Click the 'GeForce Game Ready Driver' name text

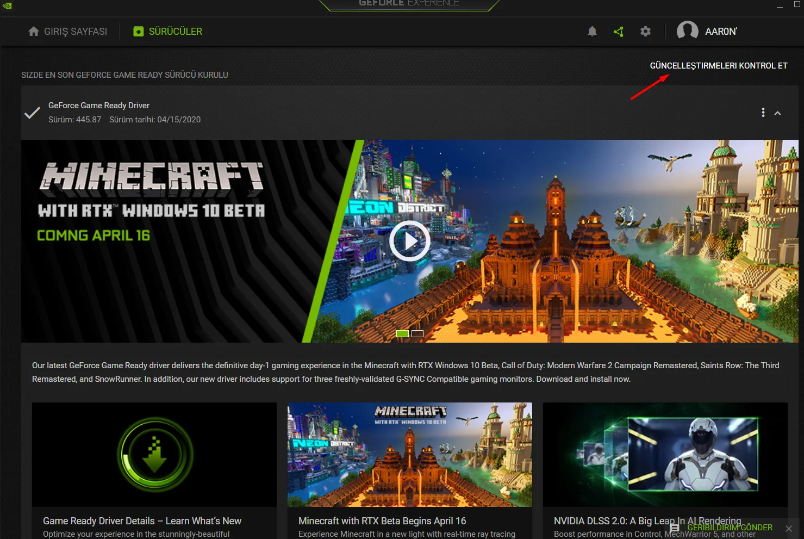click(99, 106)
